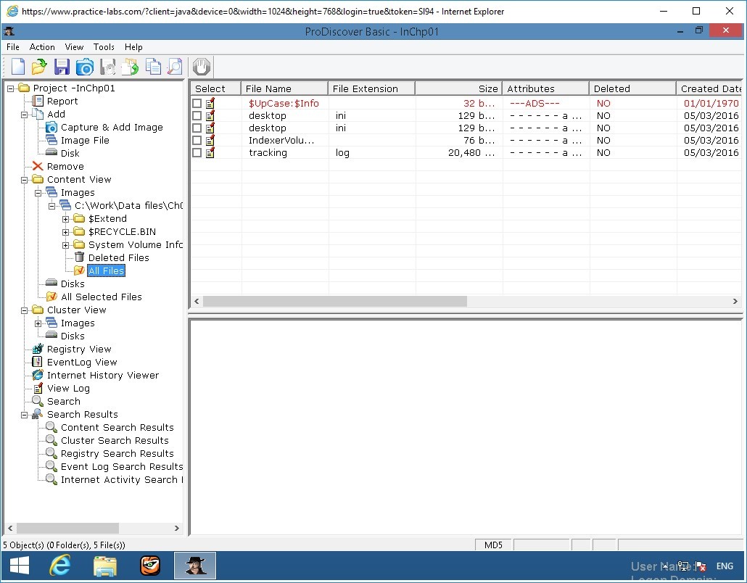The width and height of the screenshot is (747, 583).
Task: Select Image File under Add
Action: [85, 140]
